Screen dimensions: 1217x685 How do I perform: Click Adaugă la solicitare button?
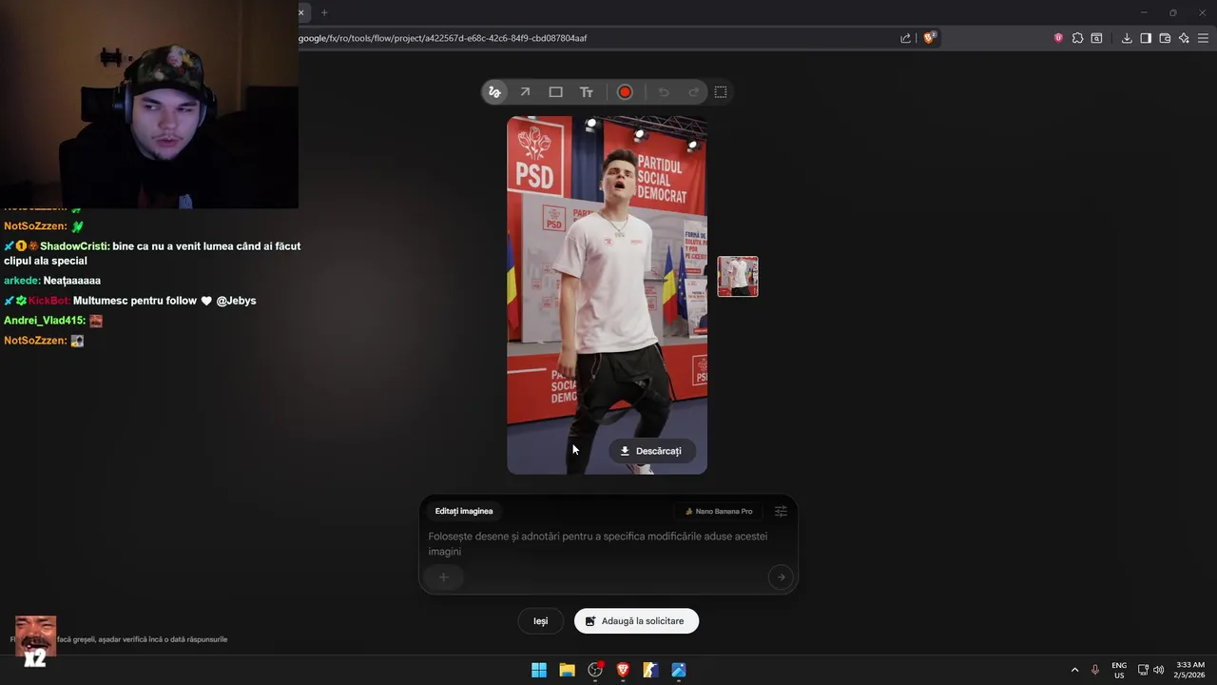[636, 621]
